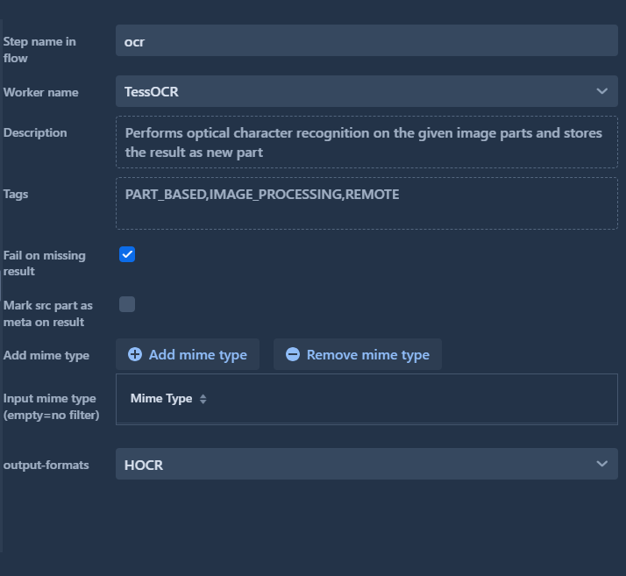Click the chevron arrow of output-formats dropdown
This screenshot has height=576, width=626.
(x=601, y=464)
